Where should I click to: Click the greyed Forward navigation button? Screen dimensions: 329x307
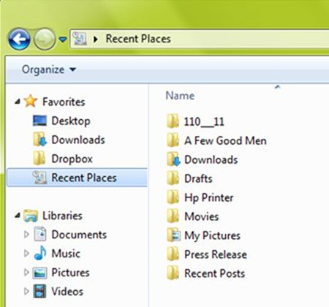[44, 39]
